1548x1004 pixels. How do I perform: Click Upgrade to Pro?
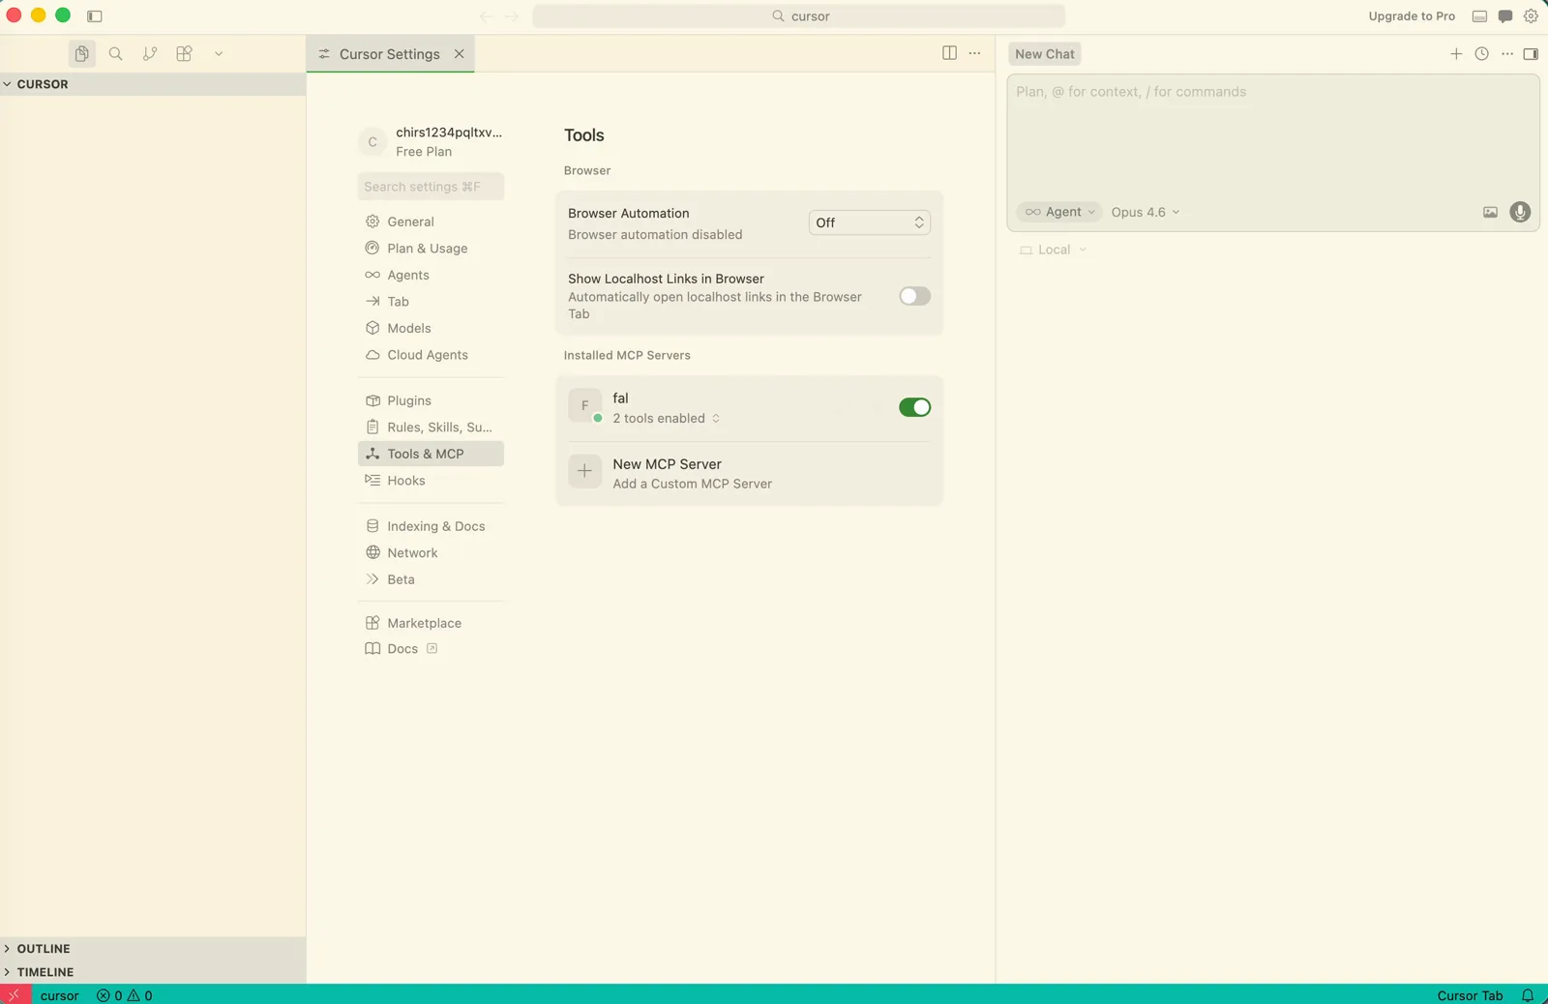coord(1412,16)
